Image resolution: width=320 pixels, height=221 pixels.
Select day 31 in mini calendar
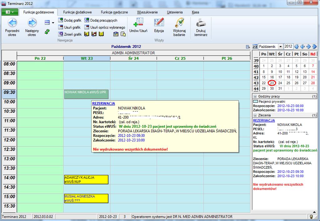pyautogui.click(x=280, y=89)
